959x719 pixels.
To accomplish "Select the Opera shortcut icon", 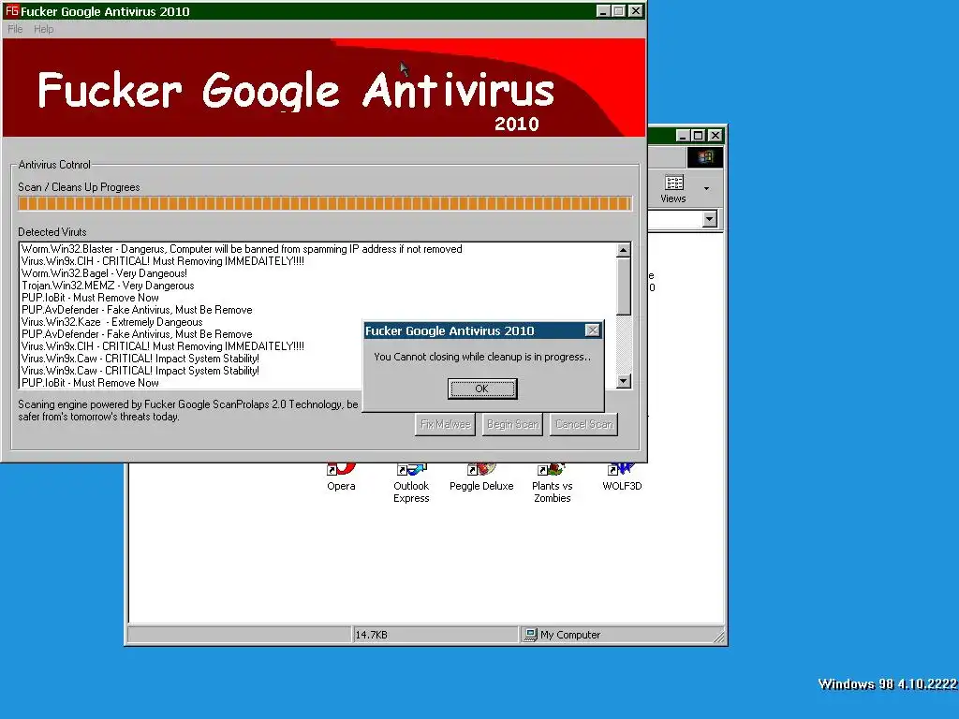I will click(x=341, y=478).
